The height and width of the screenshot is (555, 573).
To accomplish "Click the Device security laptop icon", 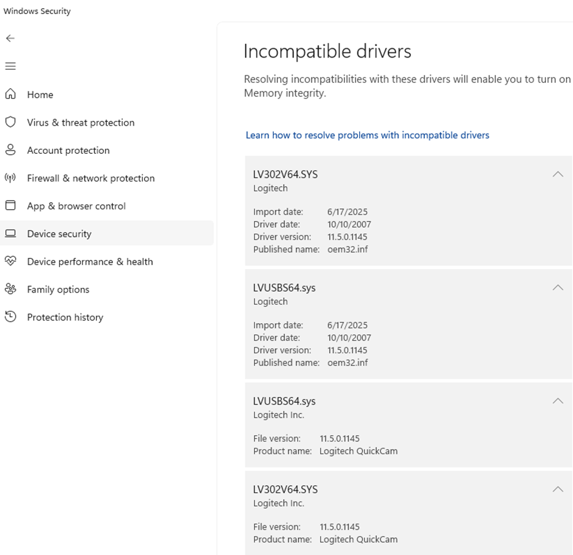I will (x=10, y=234).
